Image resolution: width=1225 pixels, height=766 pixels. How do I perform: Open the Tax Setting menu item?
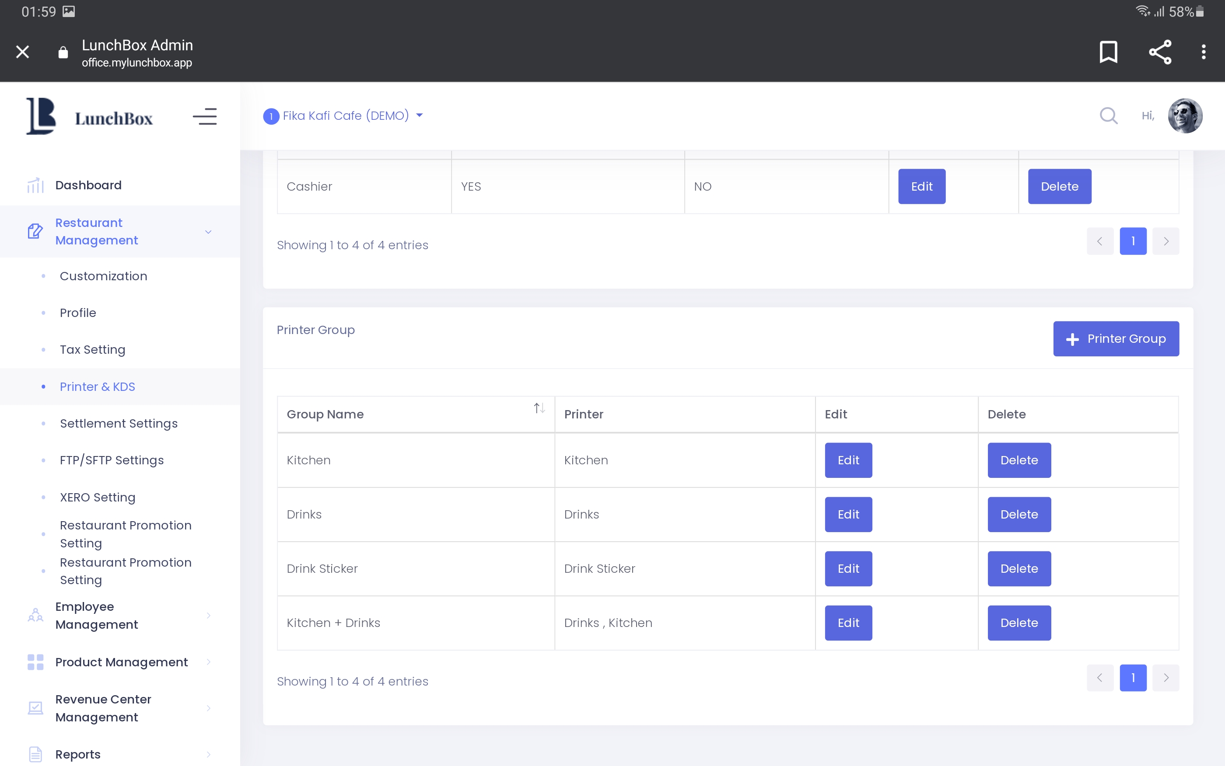92,350
